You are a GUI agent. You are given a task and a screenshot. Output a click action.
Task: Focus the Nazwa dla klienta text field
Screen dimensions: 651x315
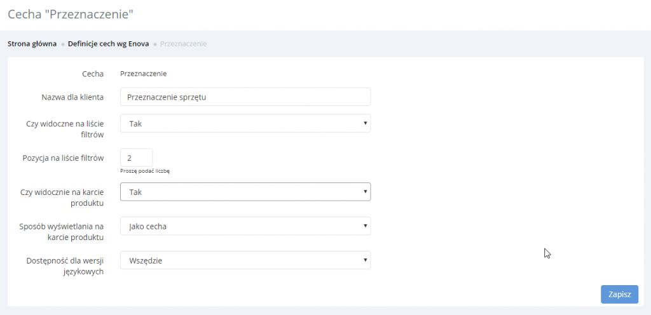point(245,97)
